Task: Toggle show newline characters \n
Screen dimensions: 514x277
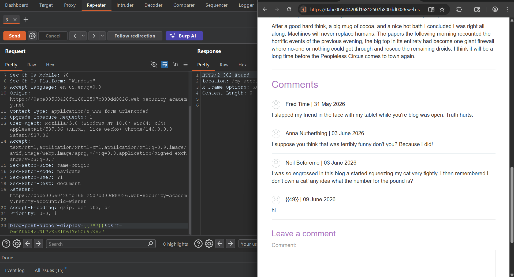Action: (x=175, y=64)
